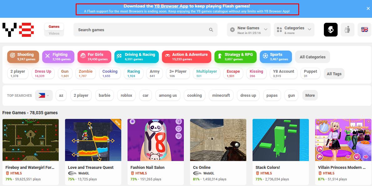
Task: Switch to the Games toggle
Action: (54, 27)
